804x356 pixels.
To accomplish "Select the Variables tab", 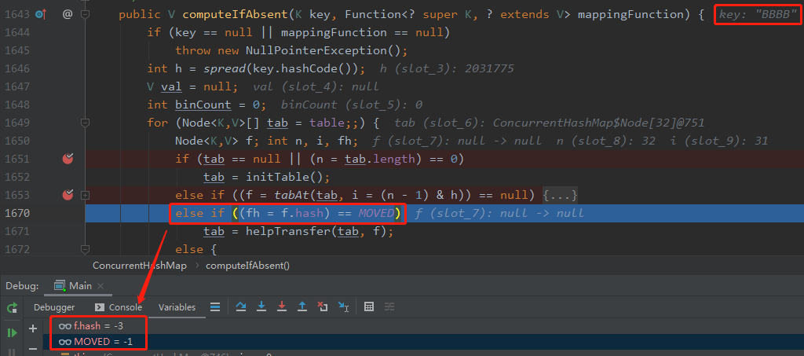I will (177, 307).
